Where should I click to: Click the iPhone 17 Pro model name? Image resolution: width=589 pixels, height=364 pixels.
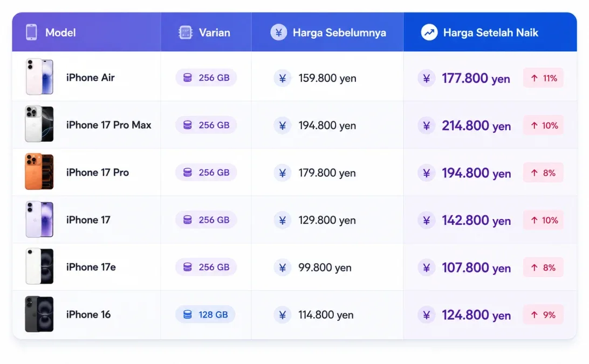tap(98, 172)
